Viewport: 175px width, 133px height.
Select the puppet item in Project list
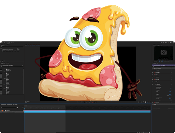click(x=8, y=50)
